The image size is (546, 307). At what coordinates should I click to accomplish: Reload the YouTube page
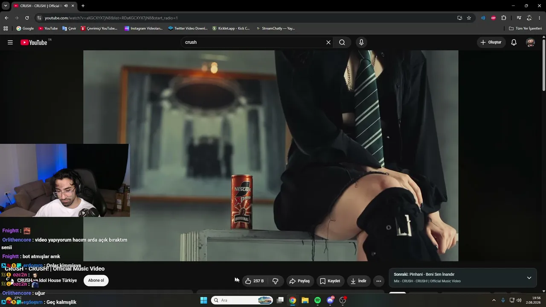pos(27,18)
